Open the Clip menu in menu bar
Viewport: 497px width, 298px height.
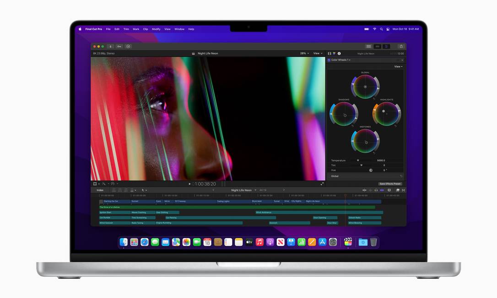click(x=146, y=29)
